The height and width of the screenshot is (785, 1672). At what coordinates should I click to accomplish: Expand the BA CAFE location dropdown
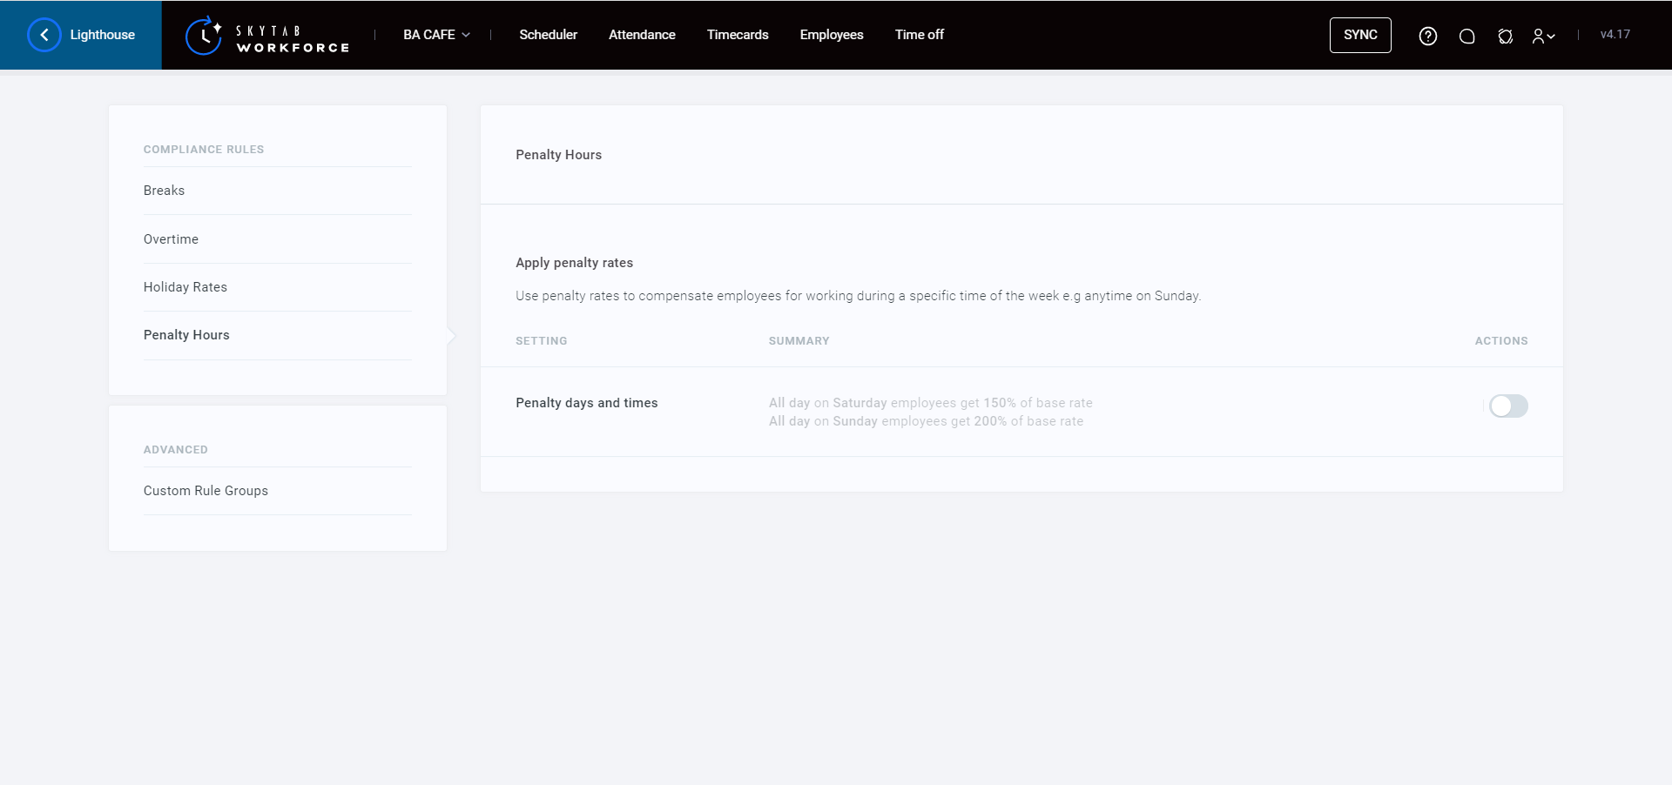pos(437,35)
